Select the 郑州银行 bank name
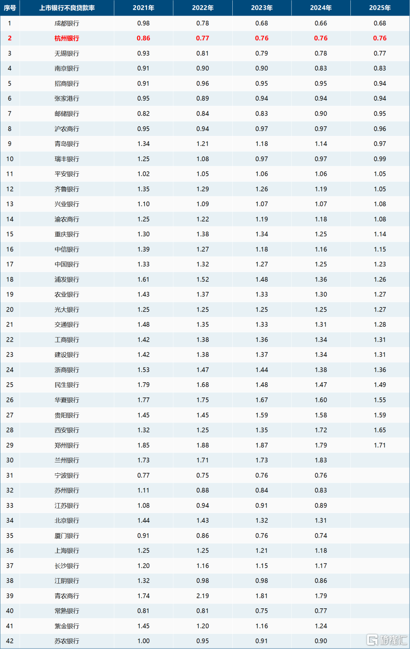410x649 pixels. pos(67,445)
